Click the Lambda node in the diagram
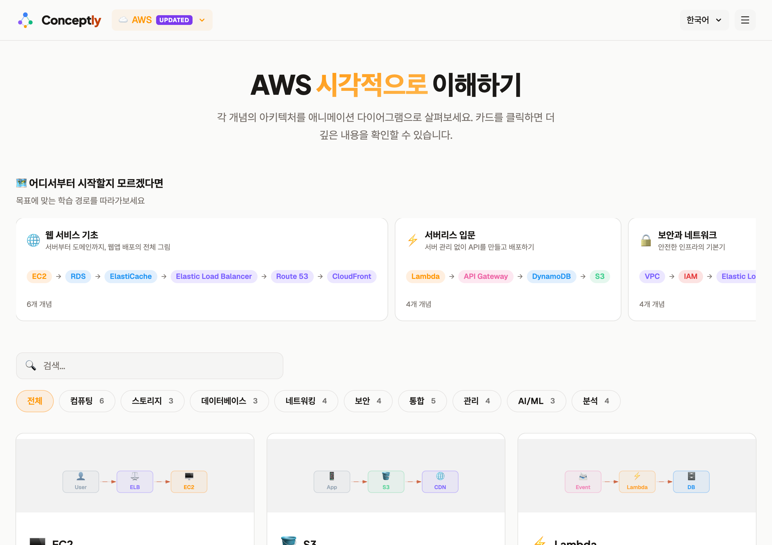The image size is (772, 545). [x=637, y=482]
